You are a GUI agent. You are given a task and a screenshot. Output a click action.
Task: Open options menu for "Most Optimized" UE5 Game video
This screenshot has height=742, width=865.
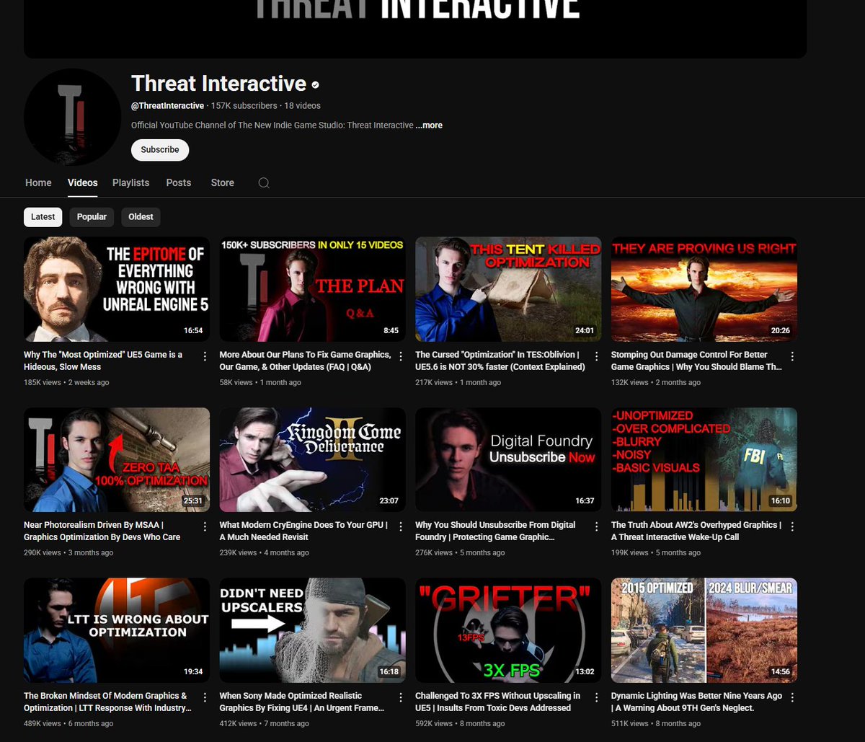pos(205,356)
